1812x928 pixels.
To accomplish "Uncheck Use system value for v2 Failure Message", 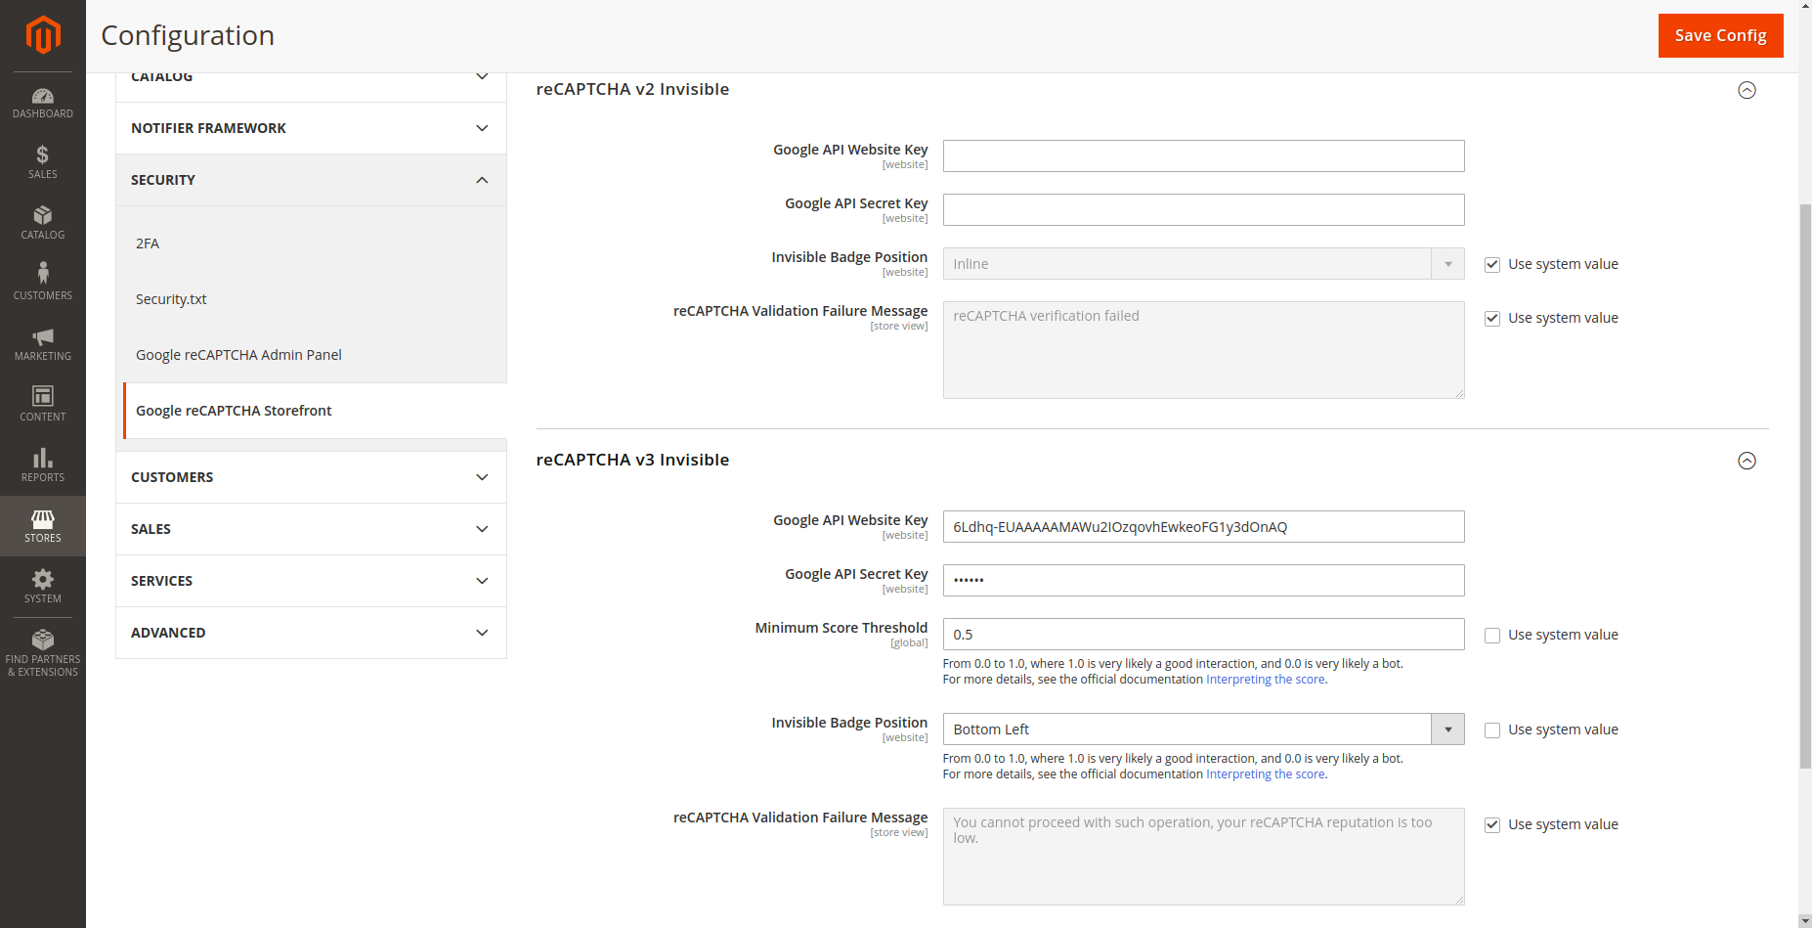I will pyautogui.click(x=1492, y=318).
